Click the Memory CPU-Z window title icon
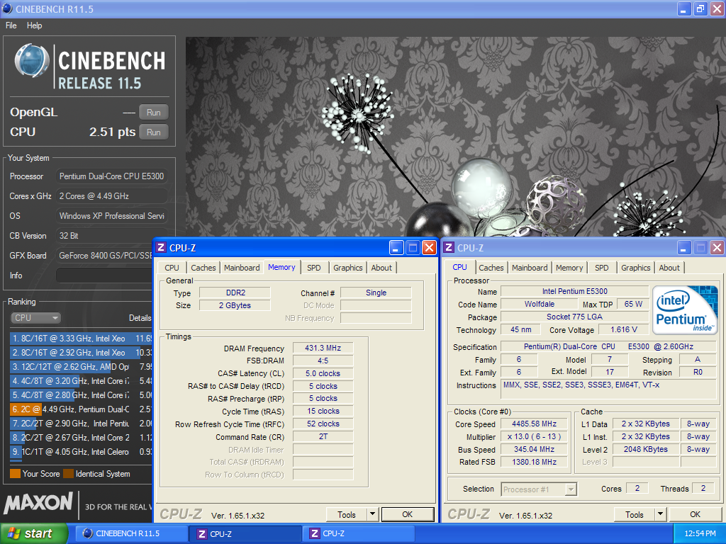The width and height of the screenshot is (726, 544). [x=161, y=247]
